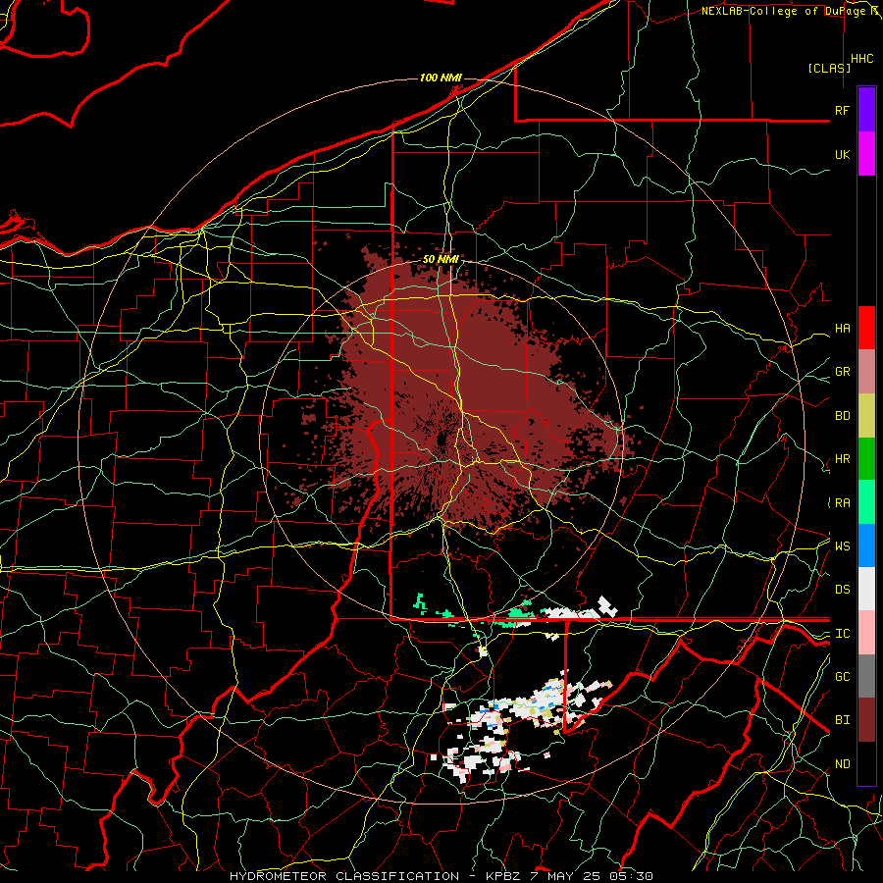
Task: Click the HHC product code label
Action: click(861, 59)
